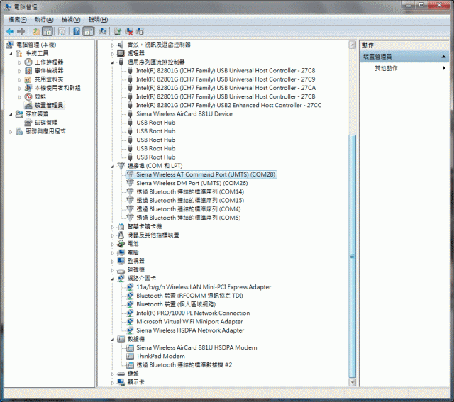This screenshot has width=454, height=402.
Task: Click the Help question mark toolbar icon
Action: 77,31
